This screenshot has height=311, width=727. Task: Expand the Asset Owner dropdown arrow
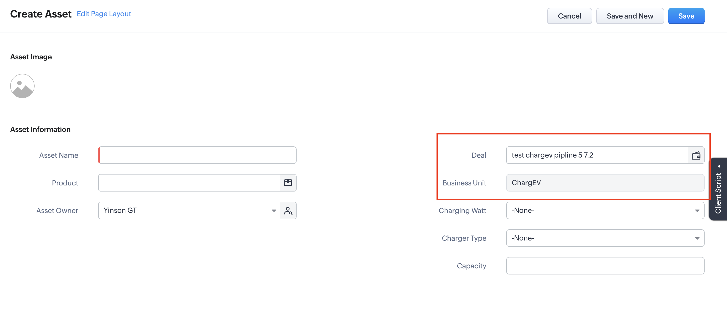pos(273,211)
